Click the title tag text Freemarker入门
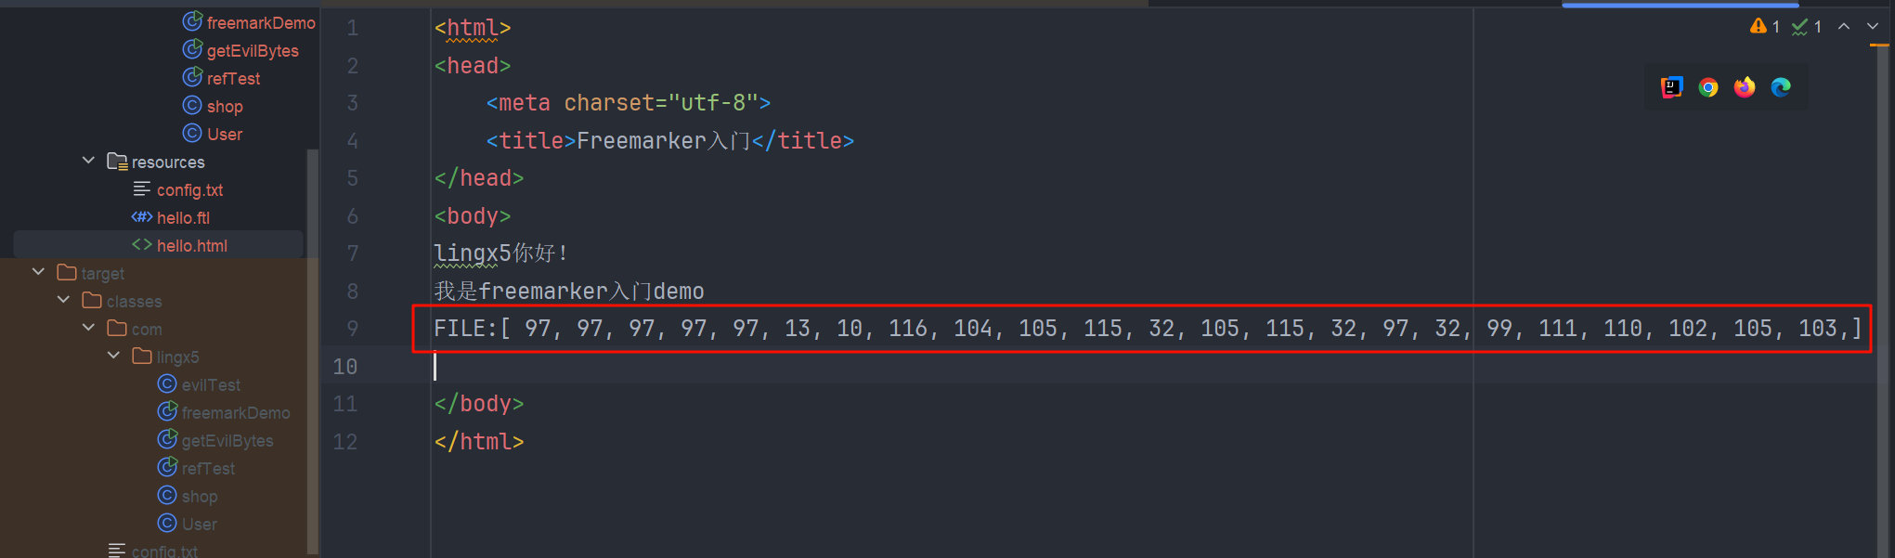This screenshot has height=558, width=1895. pyautogui.click(x=663, y=141)
